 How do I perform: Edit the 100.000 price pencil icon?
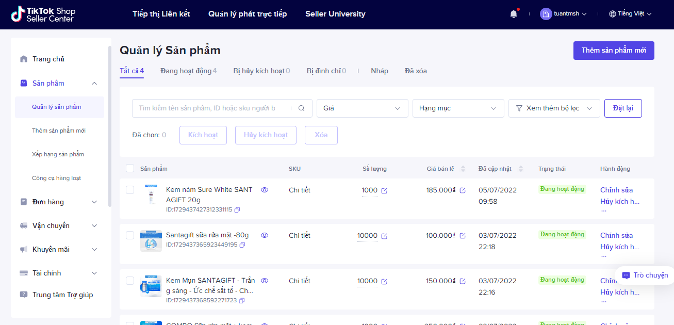tap(463, 236)
